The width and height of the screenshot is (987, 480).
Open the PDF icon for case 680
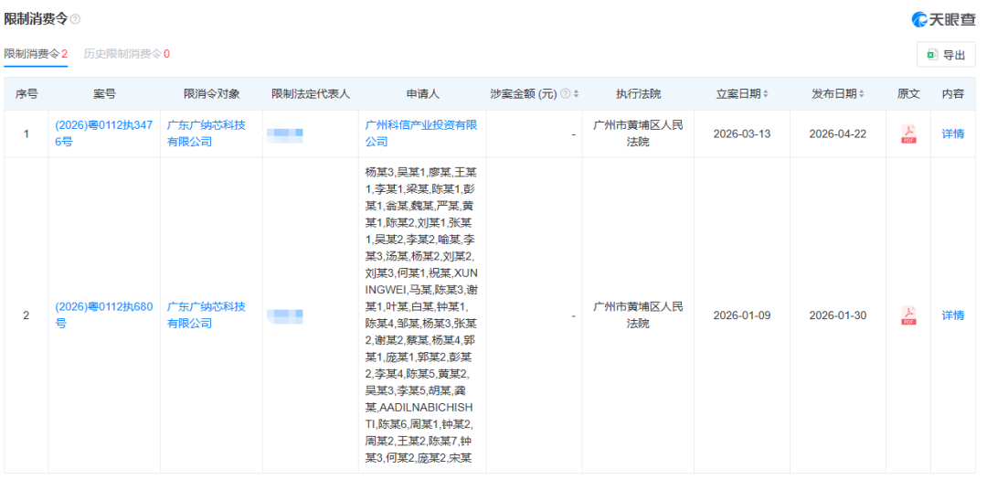tap(908, 315)
